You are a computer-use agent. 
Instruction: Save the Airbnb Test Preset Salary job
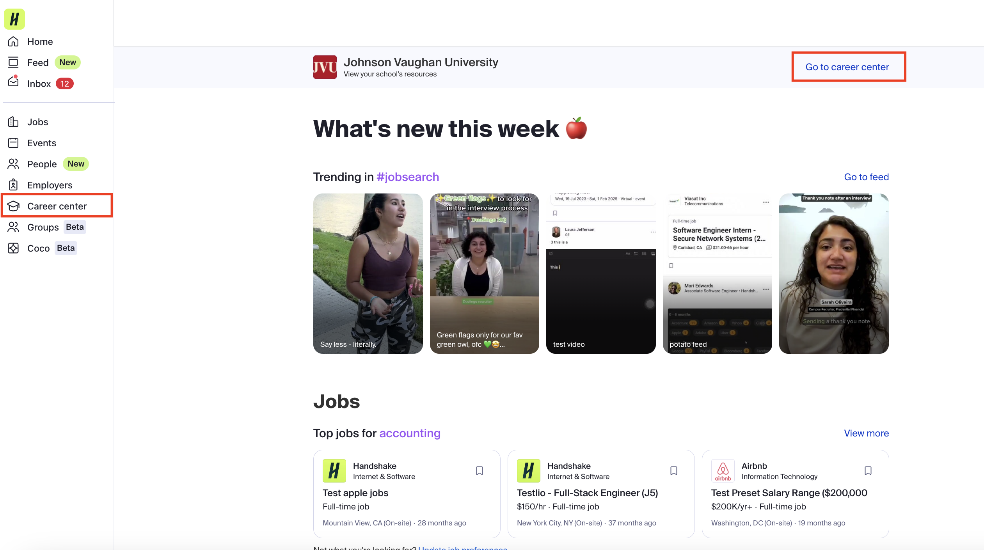(x=868, y=470)
